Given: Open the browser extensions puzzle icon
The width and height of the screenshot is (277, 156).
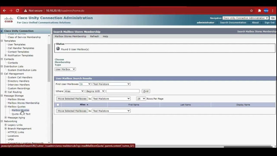Looking at the screenshot, I should (259, 11).
